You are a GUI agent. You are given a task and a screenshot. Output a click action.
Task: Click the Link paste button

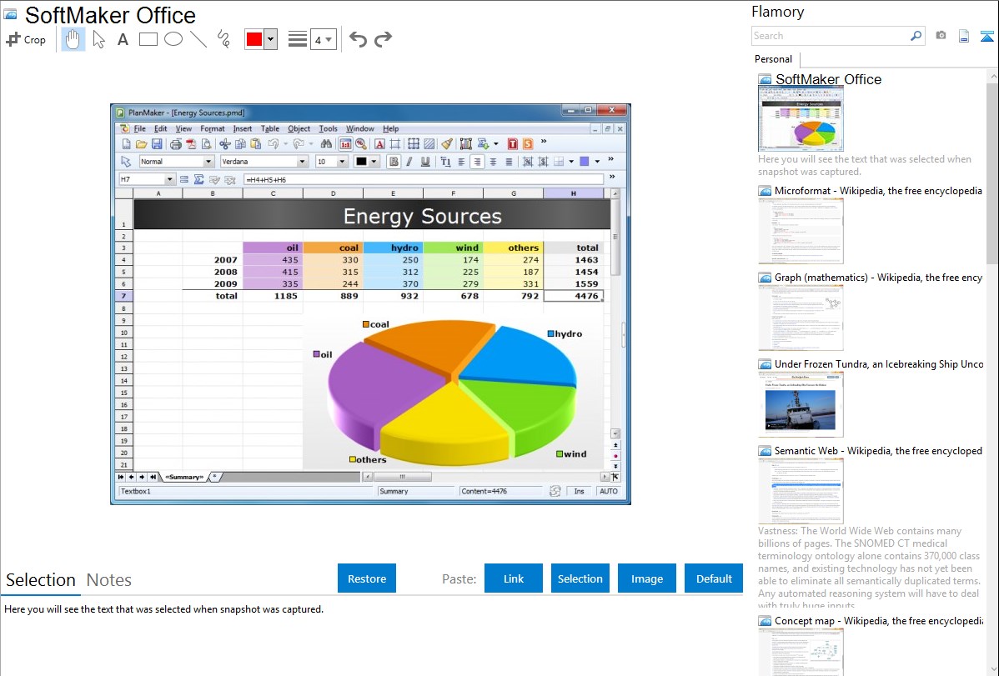click(514, 578)
